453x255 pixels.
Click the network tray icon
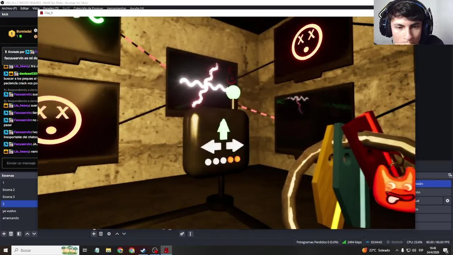[408, 250]
